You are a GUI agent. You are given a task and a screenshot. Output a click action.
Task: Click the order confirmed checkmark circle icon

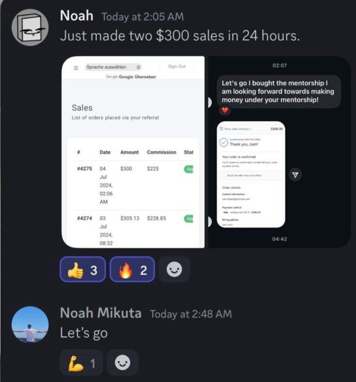(223, 142)
